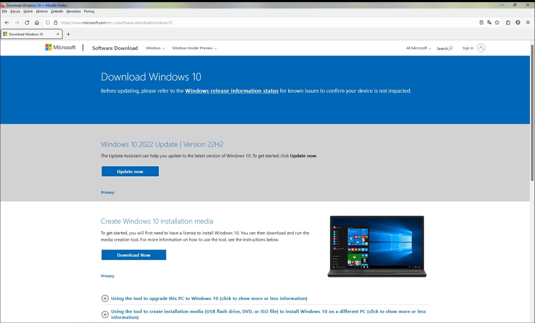Image resolution: width=535 pixels, height=323 pixels.
Task: Reload the current page
Action: coord(27,22)
